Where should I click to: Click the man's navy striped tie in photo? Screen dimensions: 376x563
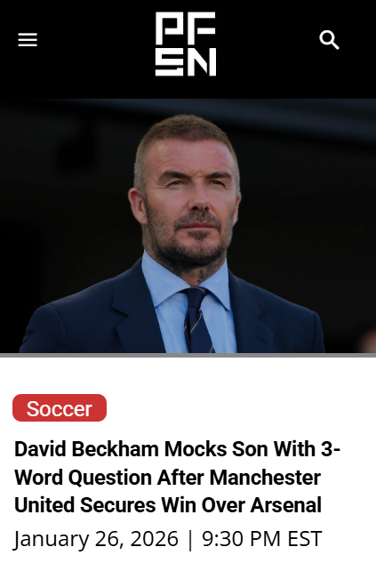click(x=197, y=319)
